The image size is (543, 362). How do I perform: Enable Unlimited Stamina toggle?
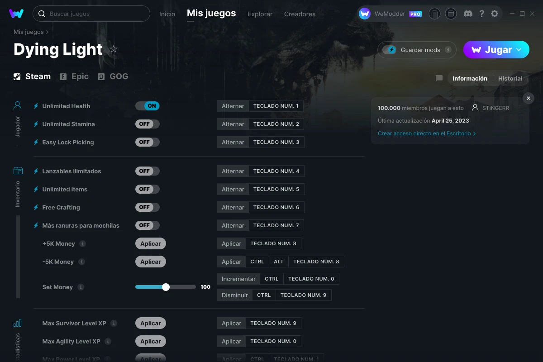point(148,124)
